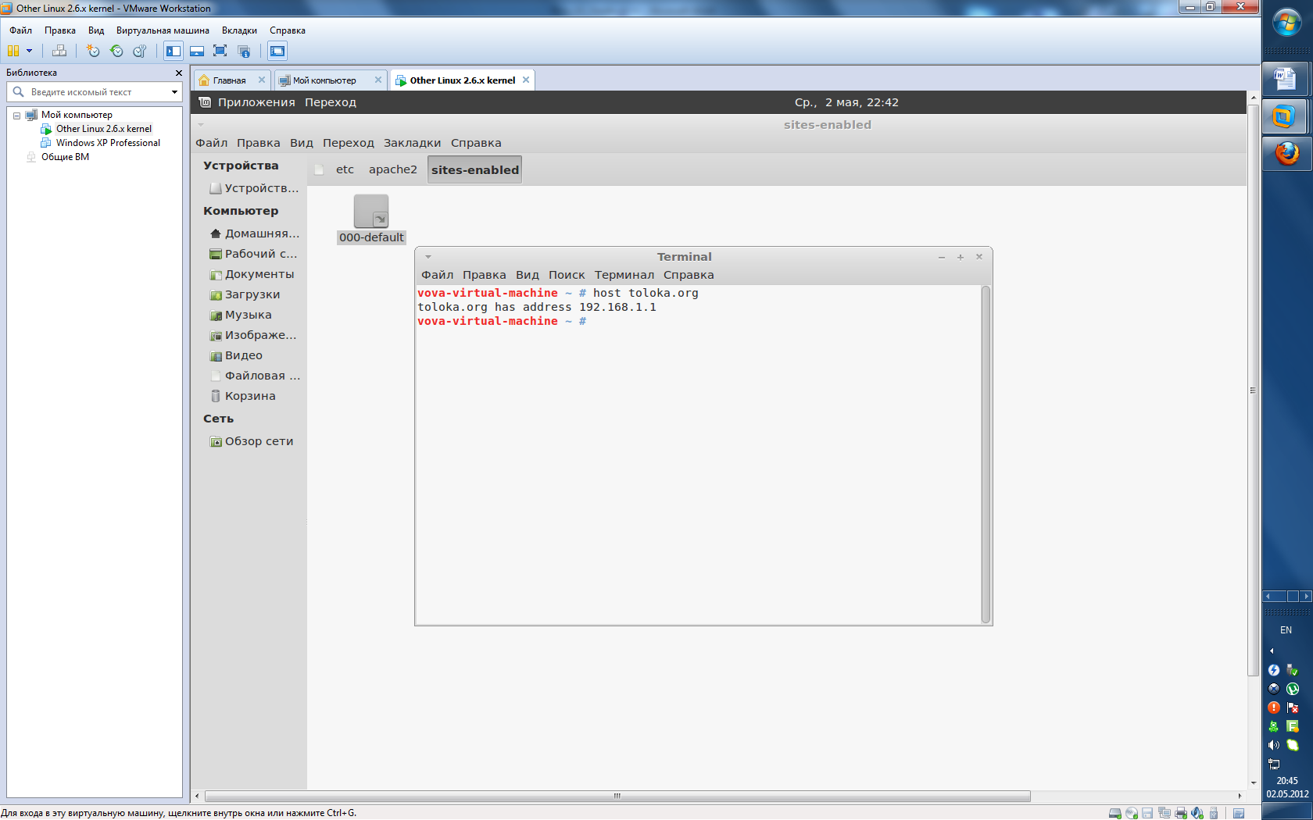Click the volume speaker tray icon
Viewport: 1313px width, 820px height.
pyautogui.click(x=1274, y=745)
